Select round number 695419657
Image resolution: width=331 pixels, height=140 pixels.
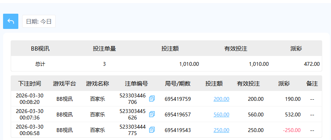(x=178, y=115)
